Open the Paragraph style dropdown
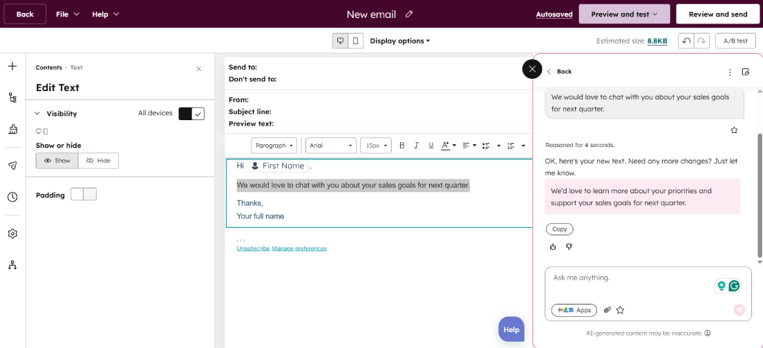This screenshot has width=763, height=348. 274,145
